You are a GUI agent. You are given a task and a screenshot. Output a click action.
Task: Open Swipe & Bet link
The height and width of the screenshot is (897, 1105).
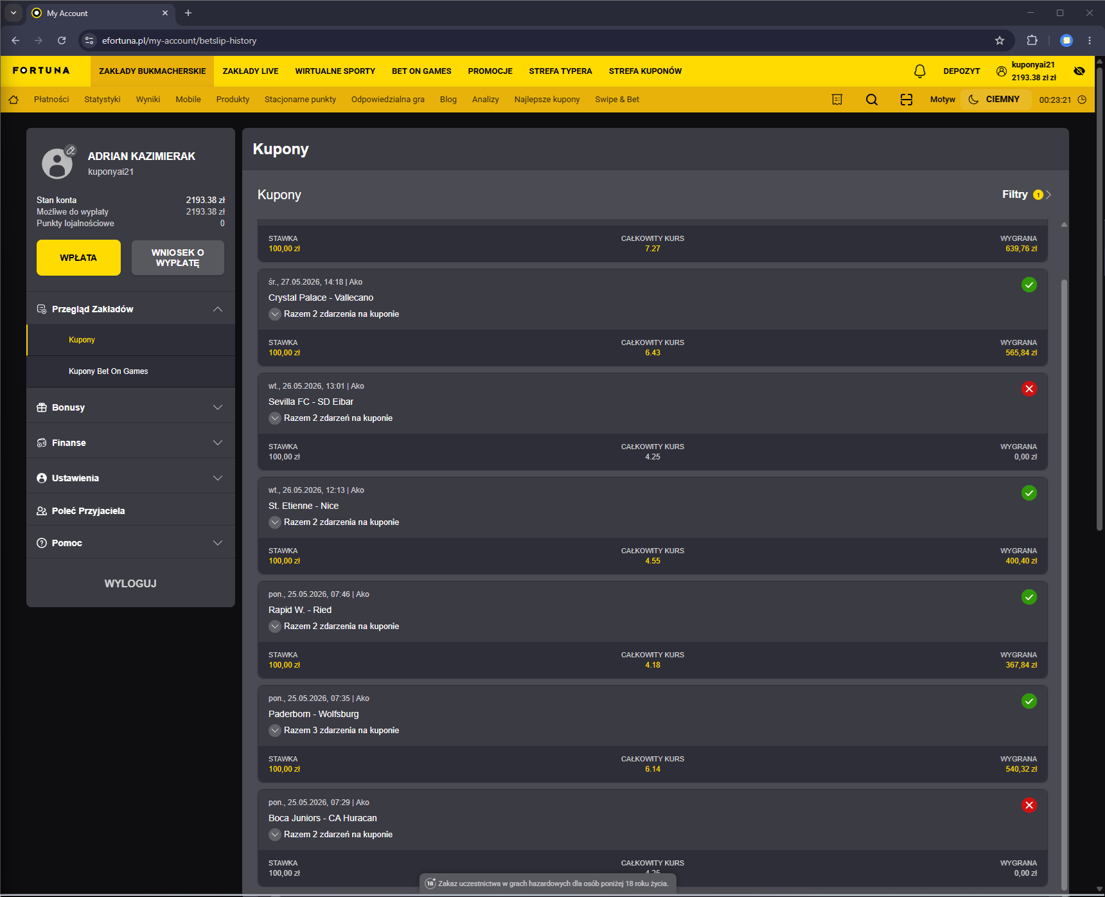point(617,100)
